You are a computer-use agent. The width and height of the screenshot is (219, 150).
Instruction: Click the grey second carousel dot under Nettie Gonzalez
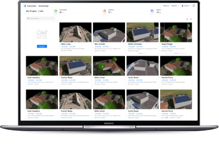[145, 53]
